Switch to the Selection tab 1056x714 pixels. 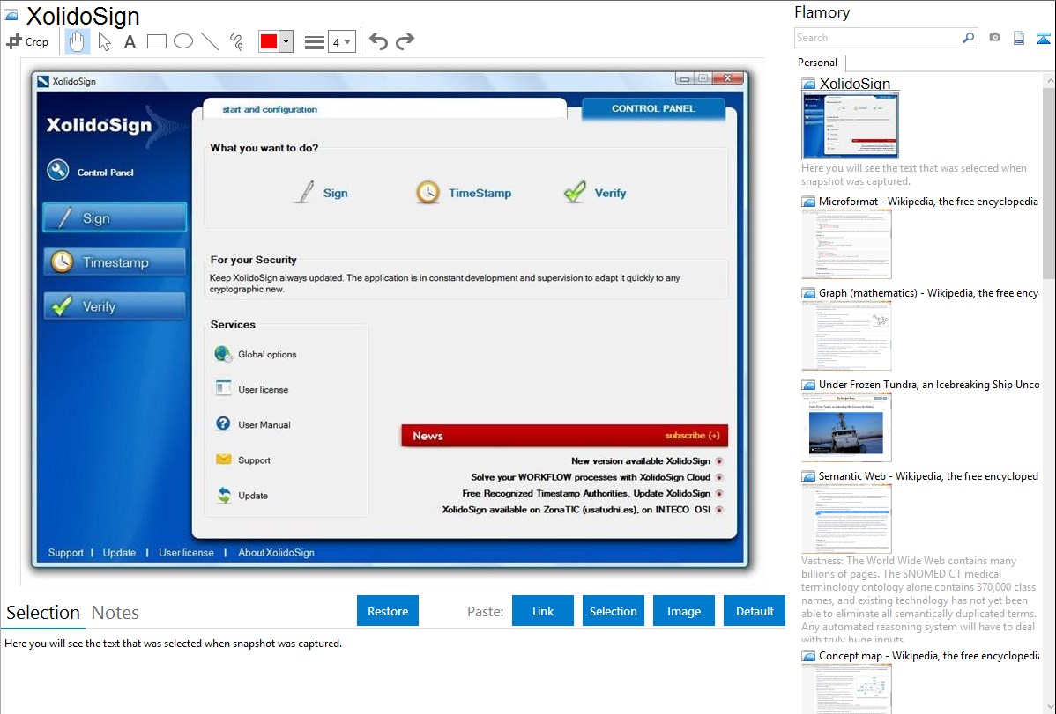(x=43, y=613)
